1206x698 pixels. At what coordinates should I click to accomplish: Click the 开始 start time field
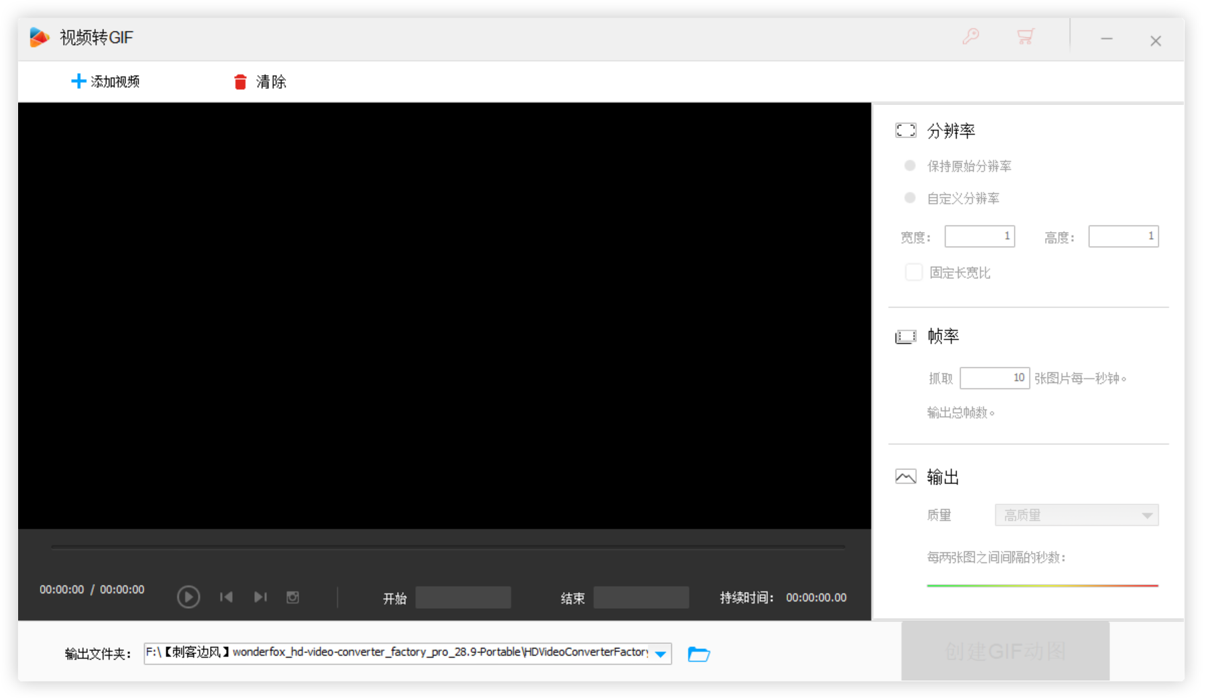point(463,597)
